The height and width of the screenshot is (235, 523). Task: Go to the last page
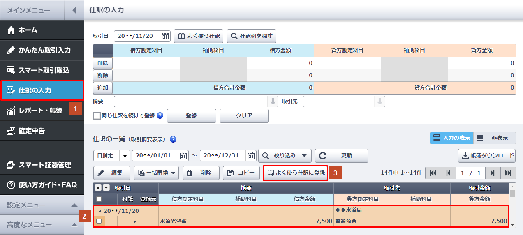pos(508,173)
